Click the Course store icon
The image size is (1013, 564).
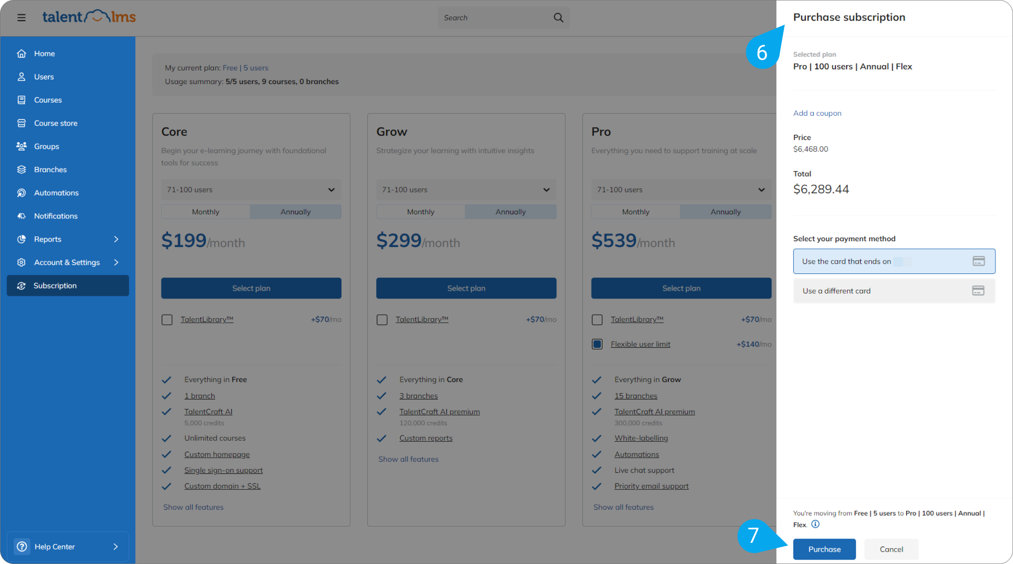point(21,123)
